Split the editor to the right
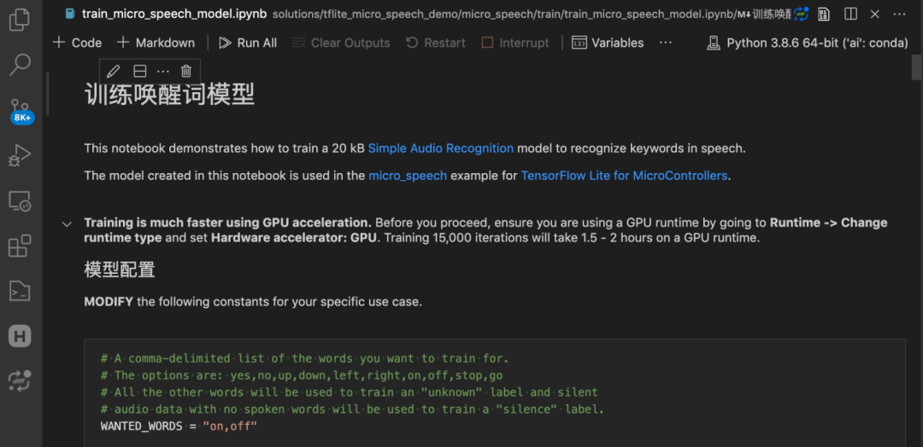 850,14
